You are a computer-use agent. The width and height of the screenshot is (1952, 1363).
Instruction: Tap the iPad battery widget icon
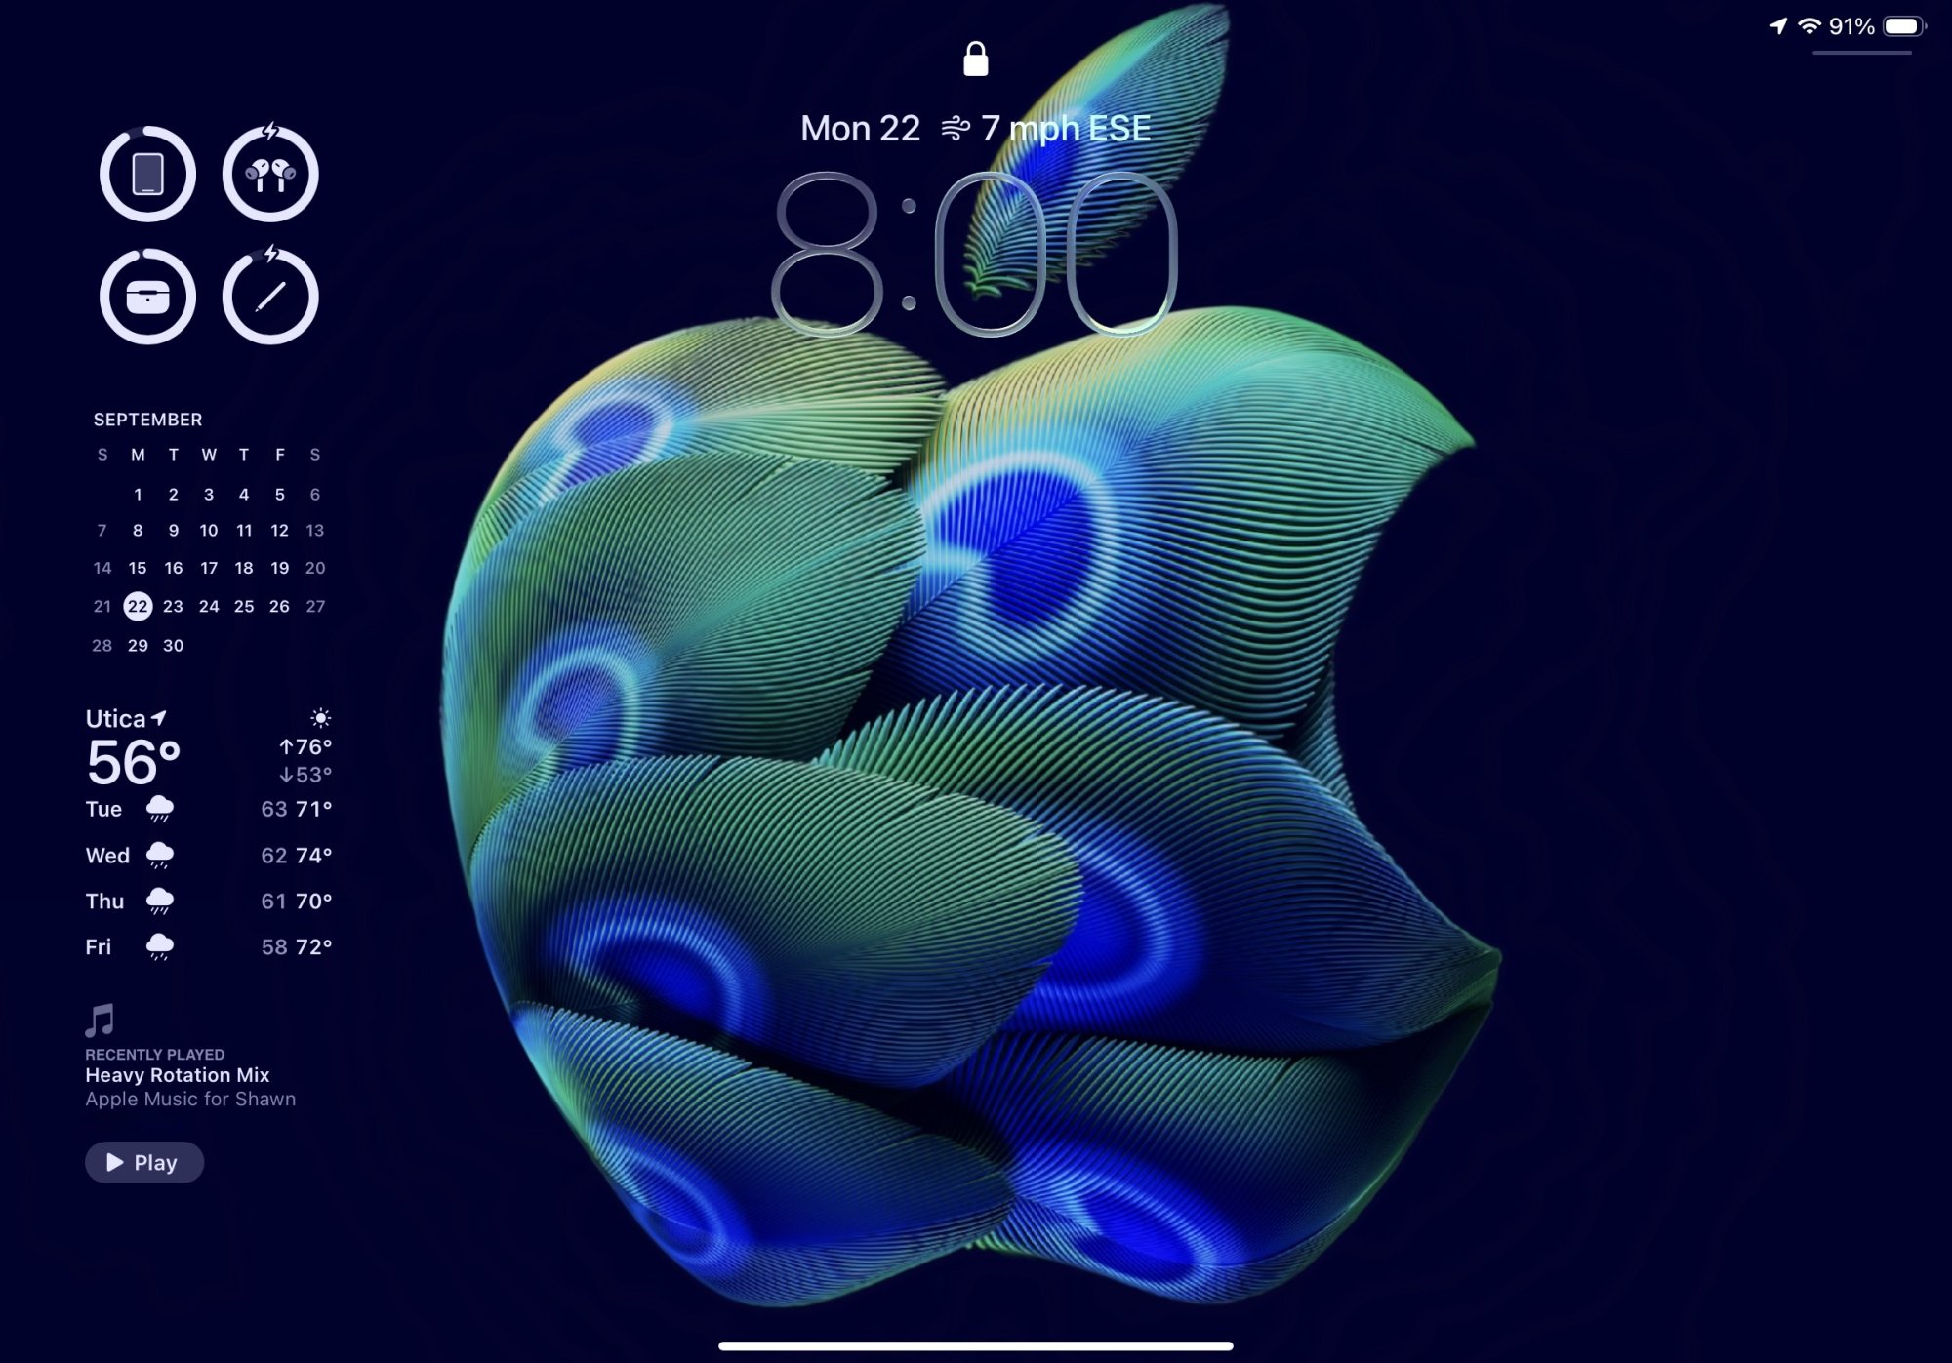[147, 175]
